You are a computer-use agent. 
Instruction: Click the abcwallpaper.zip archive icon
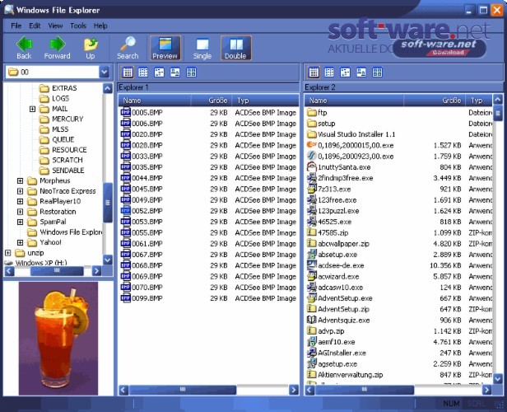coord(312,243)
